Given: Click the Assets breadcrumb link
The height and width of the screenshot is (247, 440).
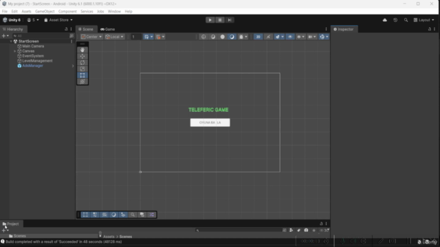Looking at the screenshot, I should tap(109, 237).
